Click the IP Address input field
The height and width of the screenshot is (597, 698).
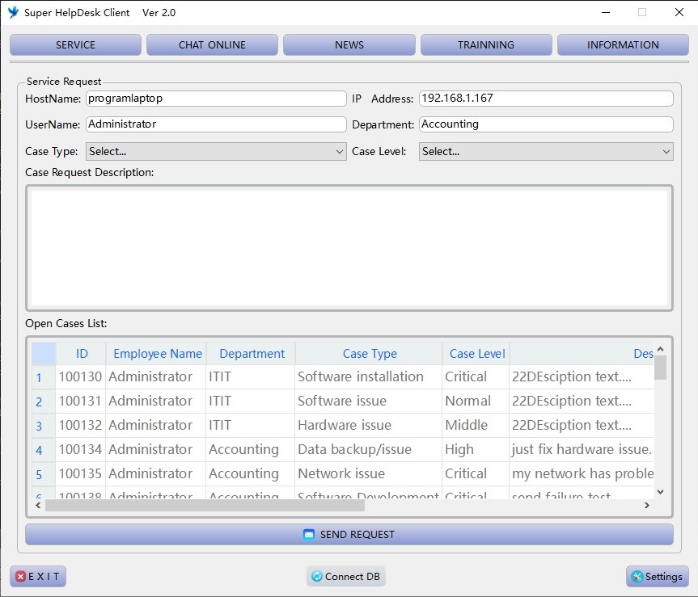(546, 98)
